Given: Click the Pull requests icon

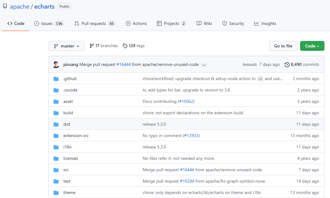Looking at the screenshot, I should [x=77, y=23].
